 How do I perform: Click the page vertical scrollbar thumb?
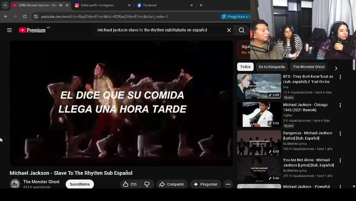coord(354,65)
